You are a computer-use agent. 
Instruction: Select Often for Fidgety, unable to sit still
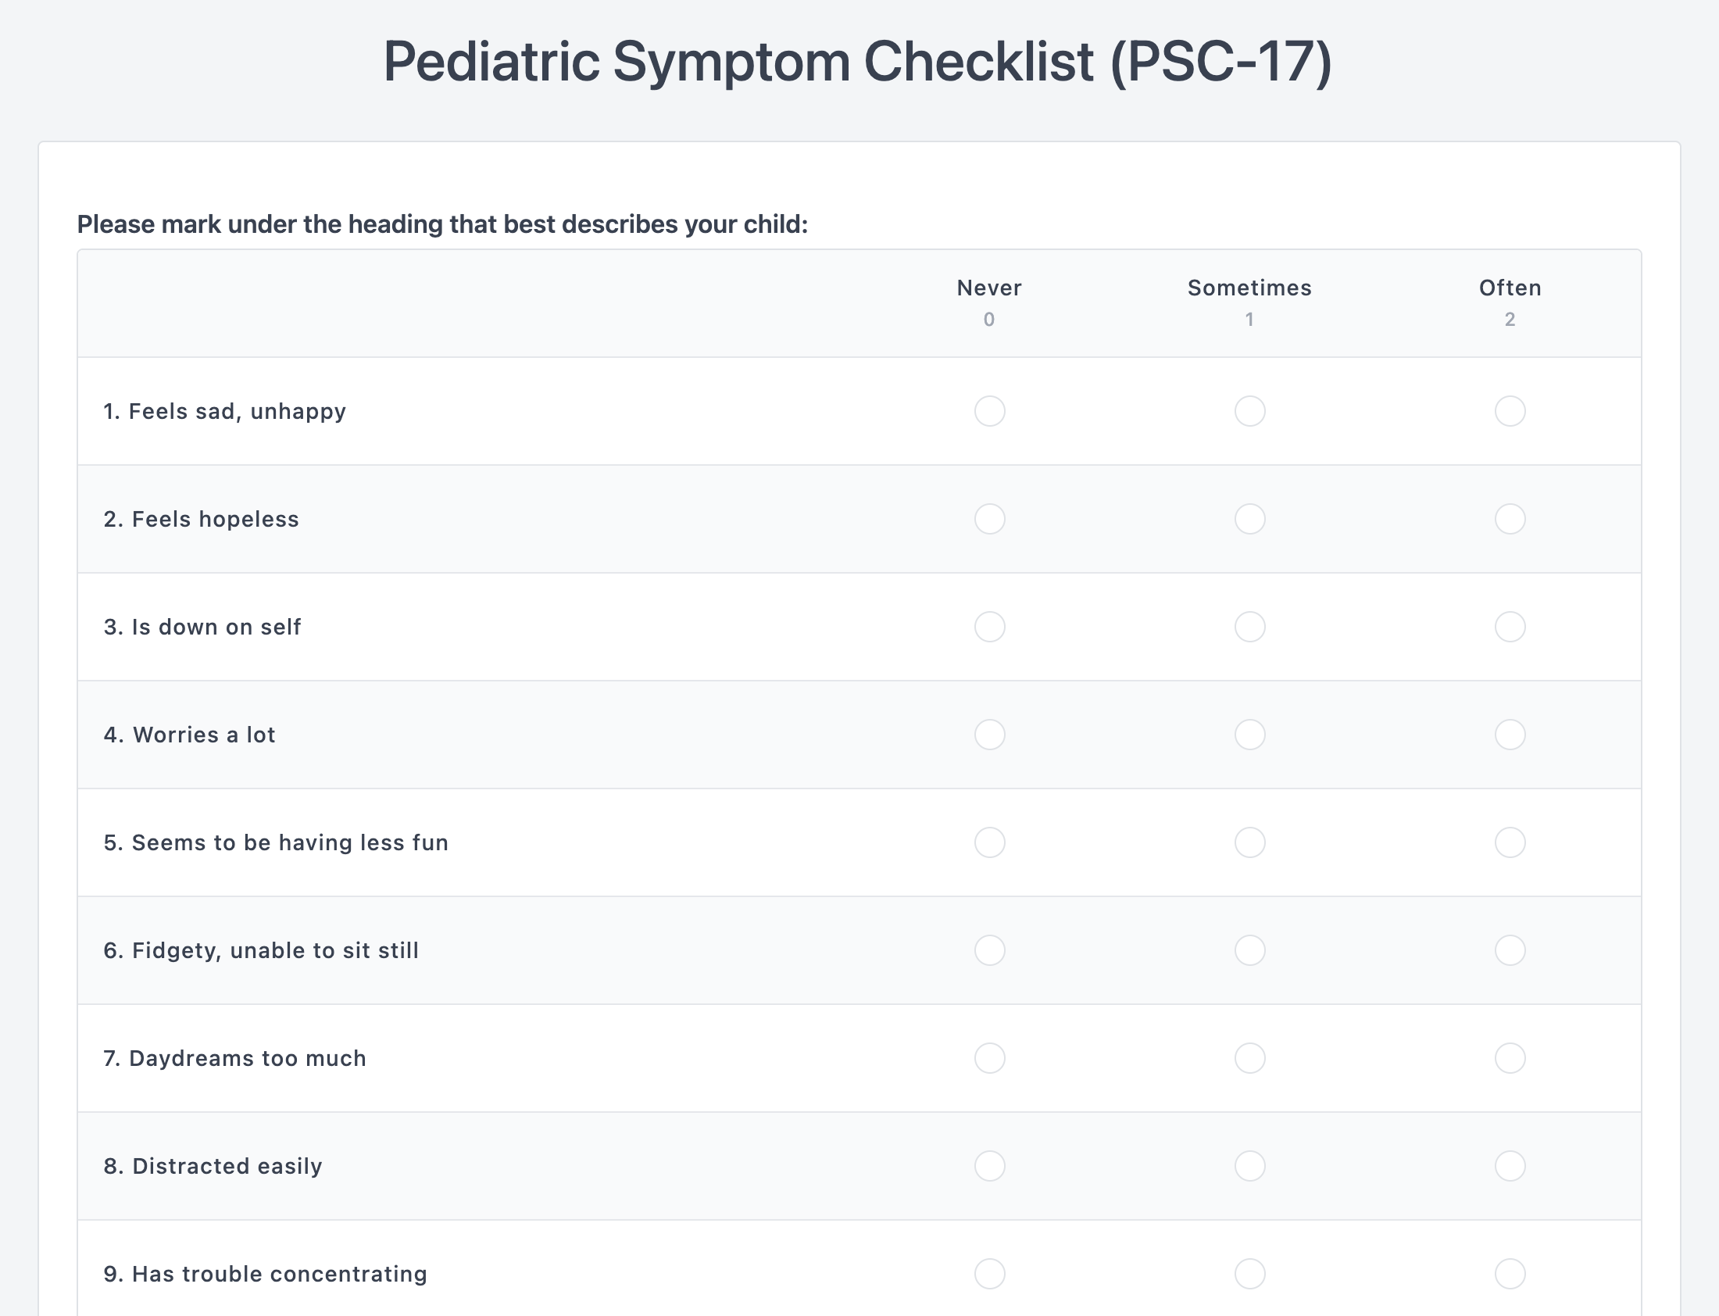pos(1509,950)
